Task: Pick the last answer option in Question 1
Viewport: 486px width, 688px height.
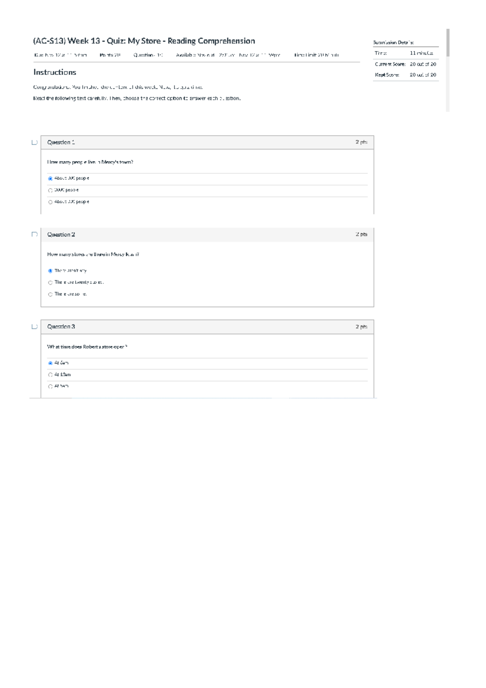Action: (x=50, y=202)
